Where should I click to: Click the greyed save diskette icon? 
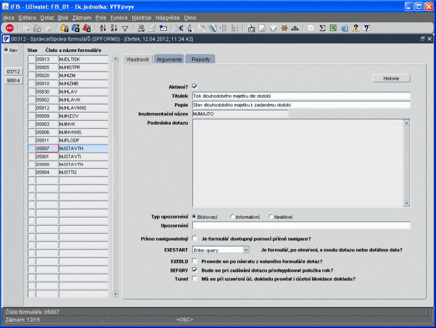(262, 28)
